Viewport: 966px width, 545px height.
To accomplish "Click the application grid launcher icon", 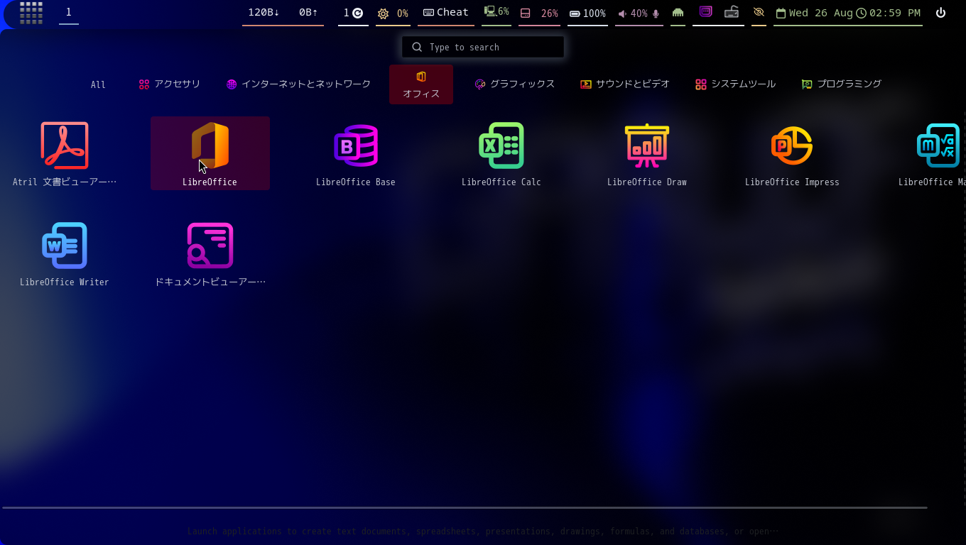I will (x=31, y=13).
